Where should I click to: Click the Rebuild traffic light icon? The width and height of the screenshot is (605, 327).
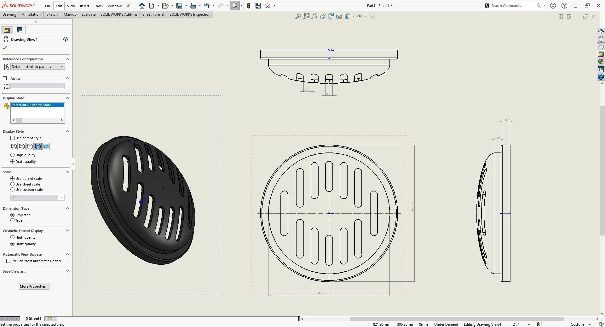pyautogui.click(x=249, y=6)
